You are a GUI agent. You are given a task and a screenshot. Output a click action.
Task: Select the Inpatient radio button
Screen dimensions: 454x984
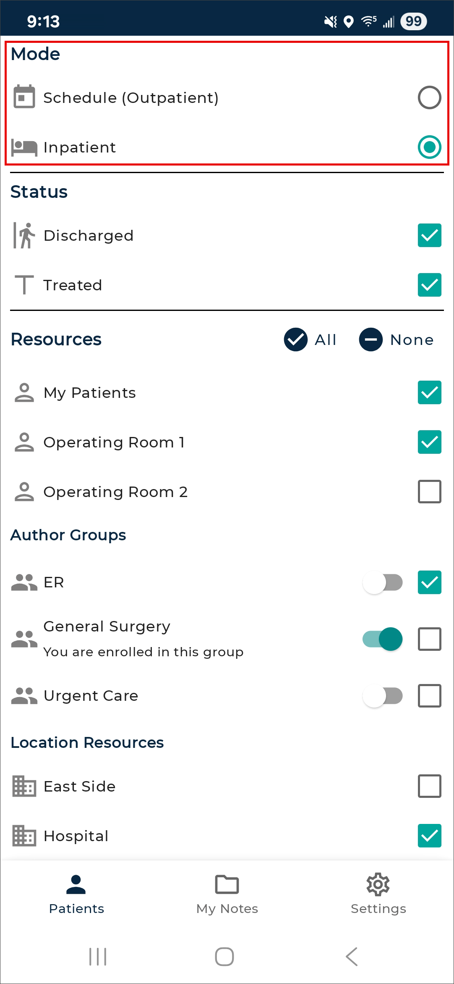click(429, 147)
